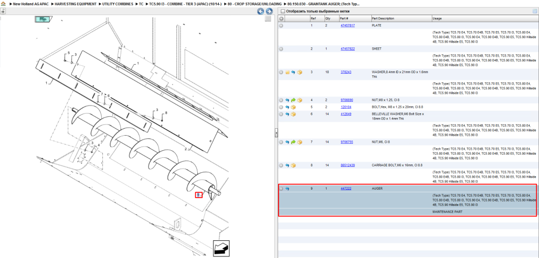Click the black return arrow icon in diagram
Viewport: 539px width, 258px height.
point(221,248)
